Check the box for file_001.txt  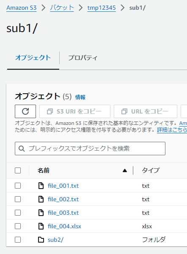coord(18,186)
